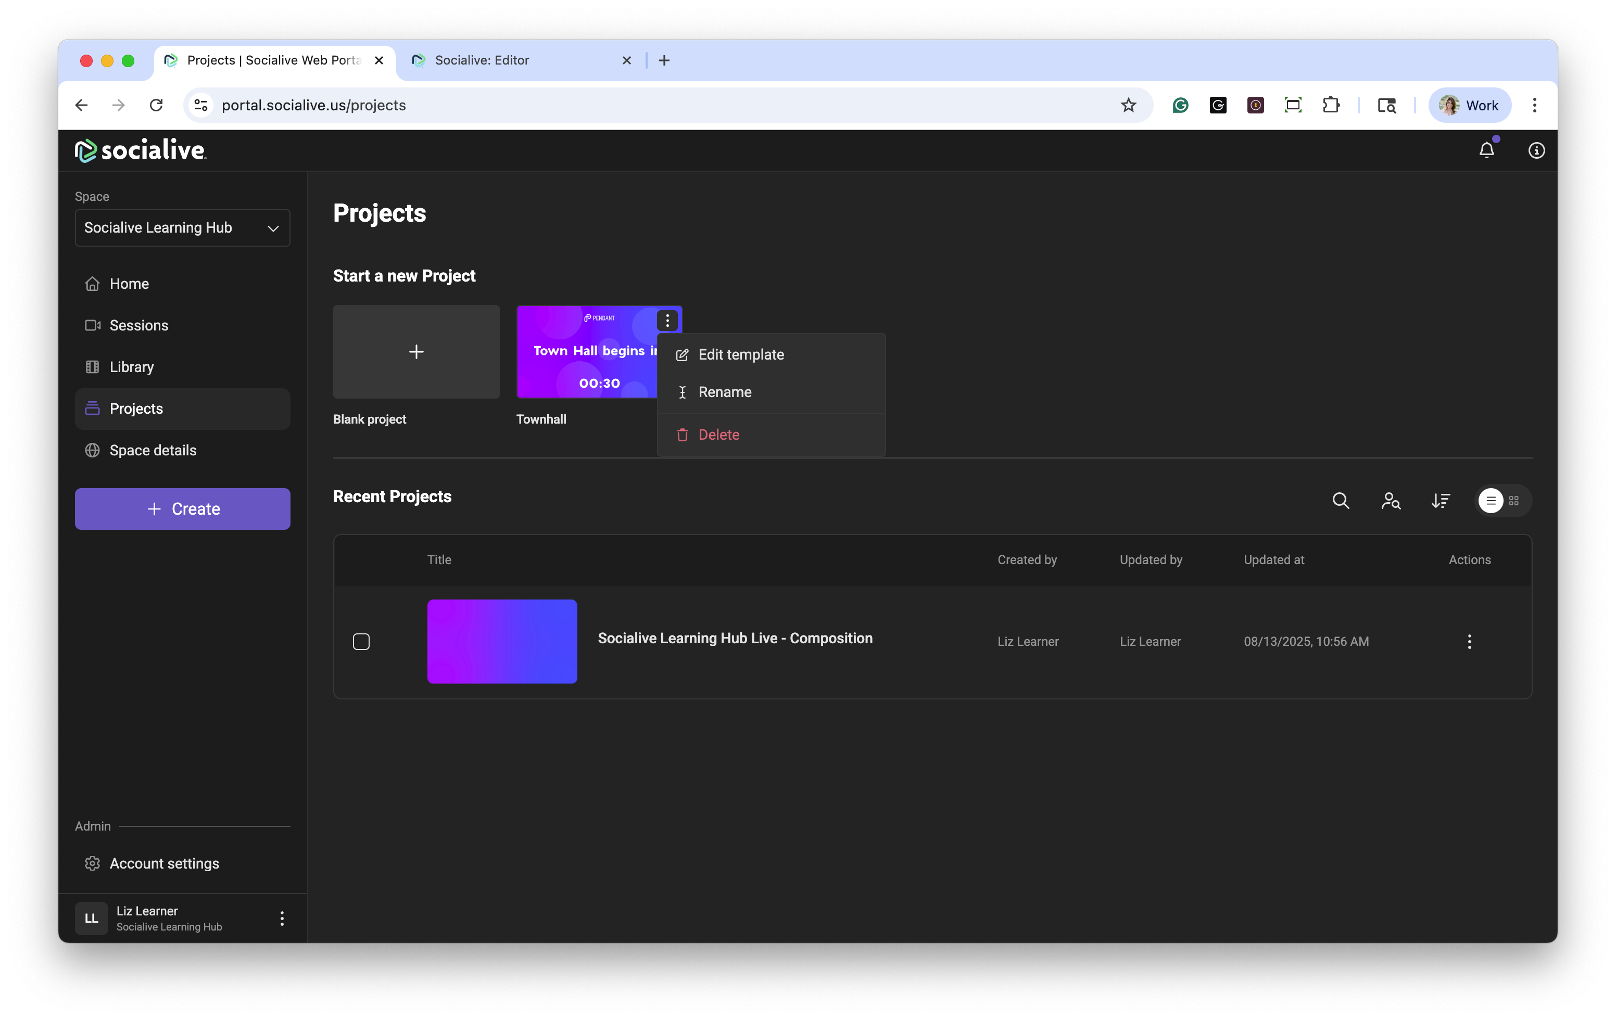Select Delete in the template menu
The width and height of the screenshot is (1616, 1020).
718,435
